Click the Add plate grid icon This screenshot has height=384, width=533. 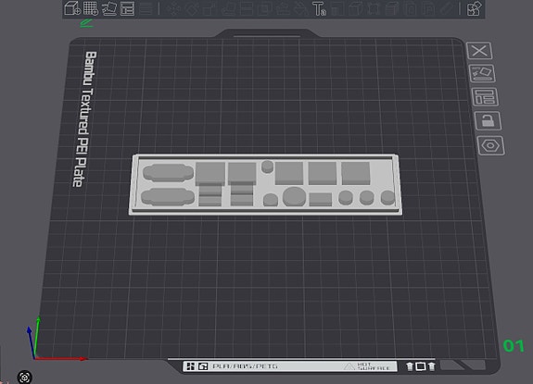pyautogui.click(x=91, y=8)
